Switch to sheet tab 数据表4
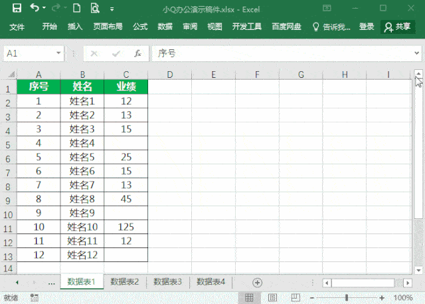This screenshot has height=304, width=425. click(x=211, y=282)
